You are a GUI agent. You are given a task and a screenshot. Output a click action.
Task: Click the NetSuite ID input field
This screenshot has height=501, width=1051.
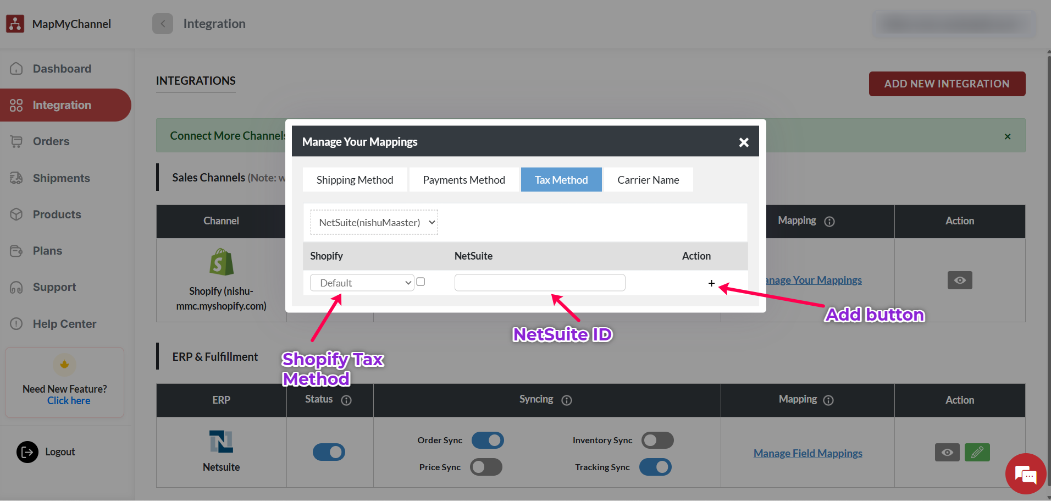pos(539,283)
